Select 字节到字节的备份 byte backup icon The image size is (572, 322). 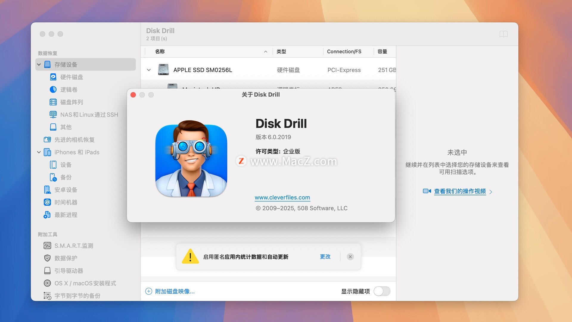click(x=47, y=296)
